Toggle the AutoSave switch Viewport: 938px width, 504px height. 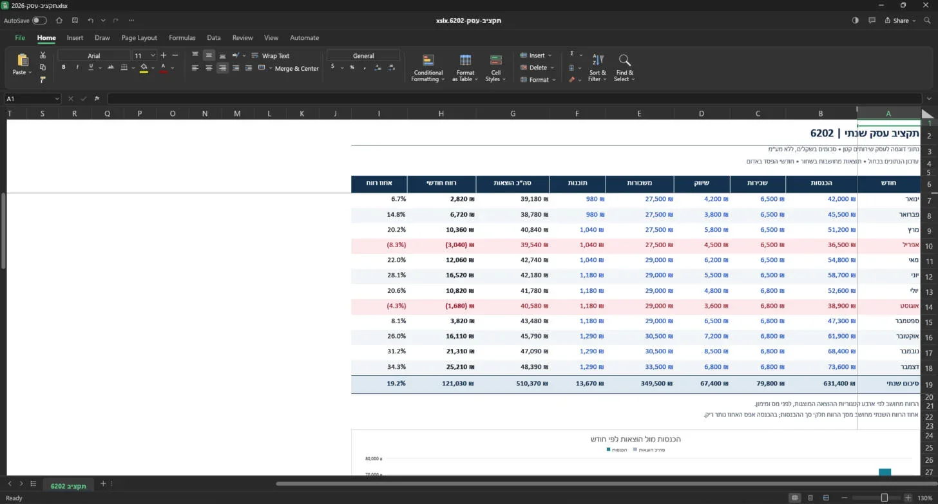click(39, 21)
